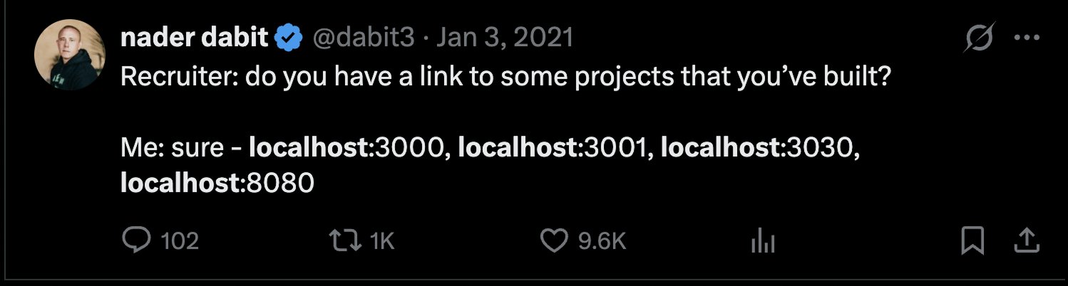Click the blue verified badge

288,38
